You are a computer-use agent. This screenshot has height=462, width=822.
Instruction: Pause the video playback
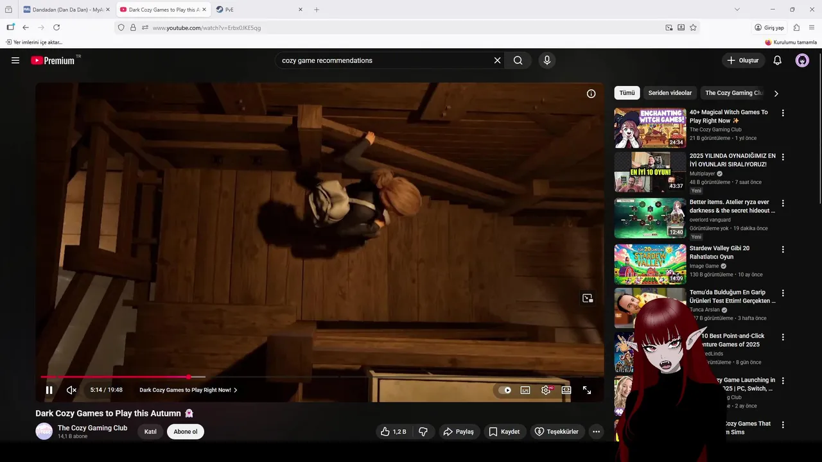(x=49, y=389)
